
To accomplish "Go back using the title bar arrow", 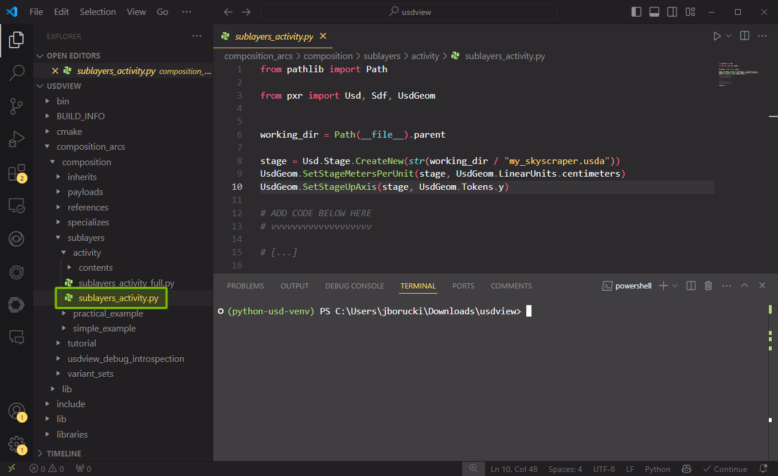I will [x=228, y=12].
